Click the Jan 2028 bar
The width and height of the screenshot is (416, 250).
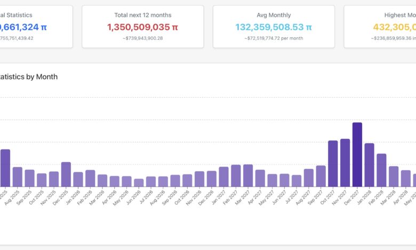coord(369,165)
